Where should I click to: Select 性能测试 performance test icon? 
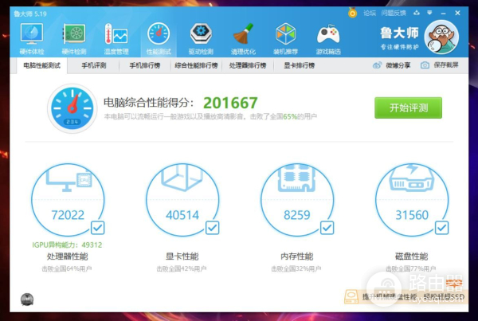pos(159,37)
